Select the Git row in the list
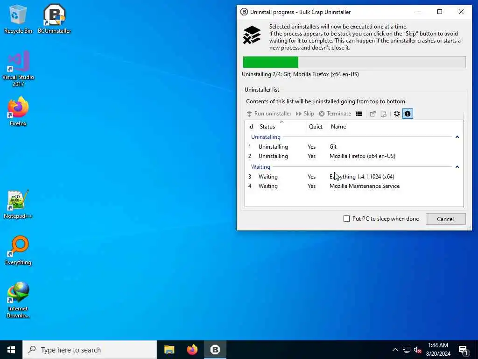Screen dimensions: 478x359 click(x=354, y=146)
